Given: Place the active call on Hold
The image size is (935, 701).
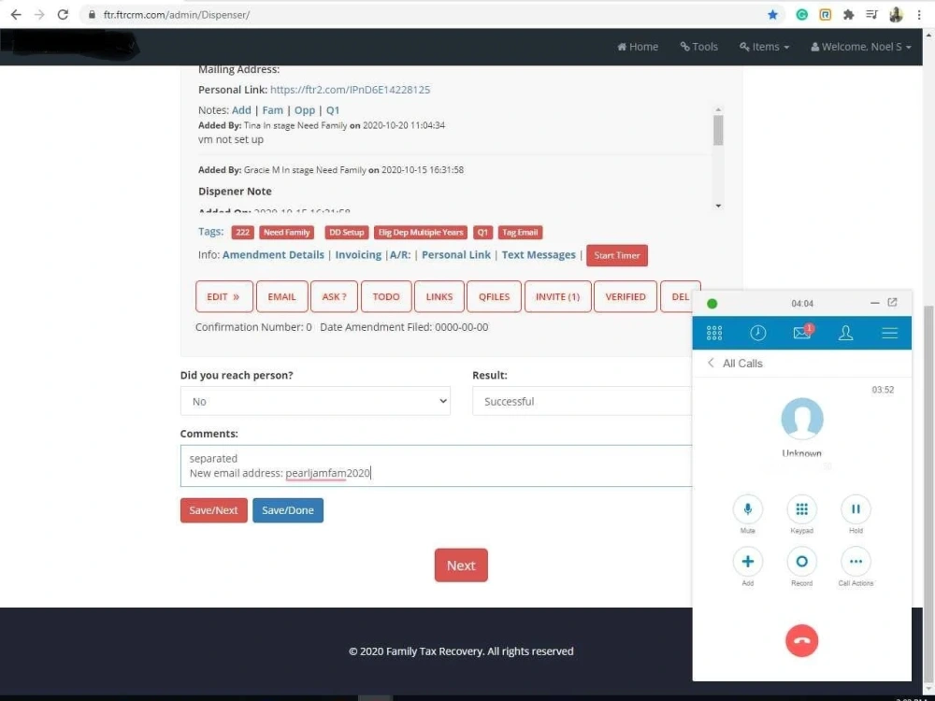Looking at the screenshot, I should [x=856, y=509].
